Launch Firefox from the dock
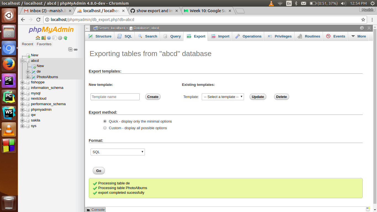Image resolution: width=377 pixels, height=212 pixels. coord(9,65)
